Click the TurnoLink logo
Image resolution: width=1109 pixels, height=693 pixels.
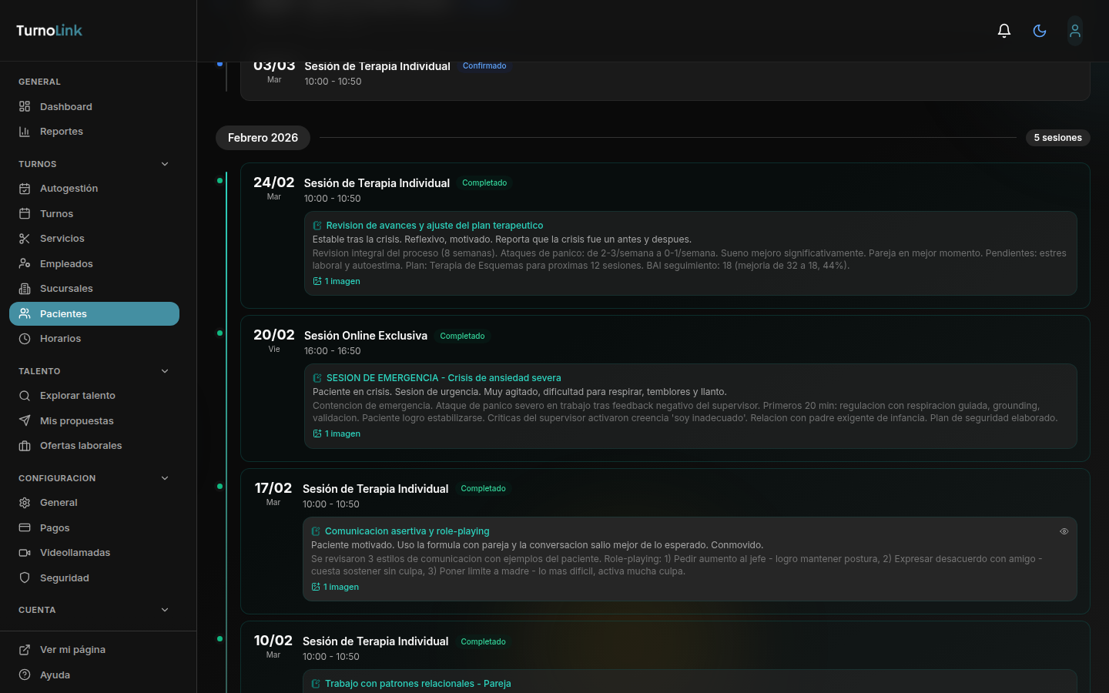point(49,31)
